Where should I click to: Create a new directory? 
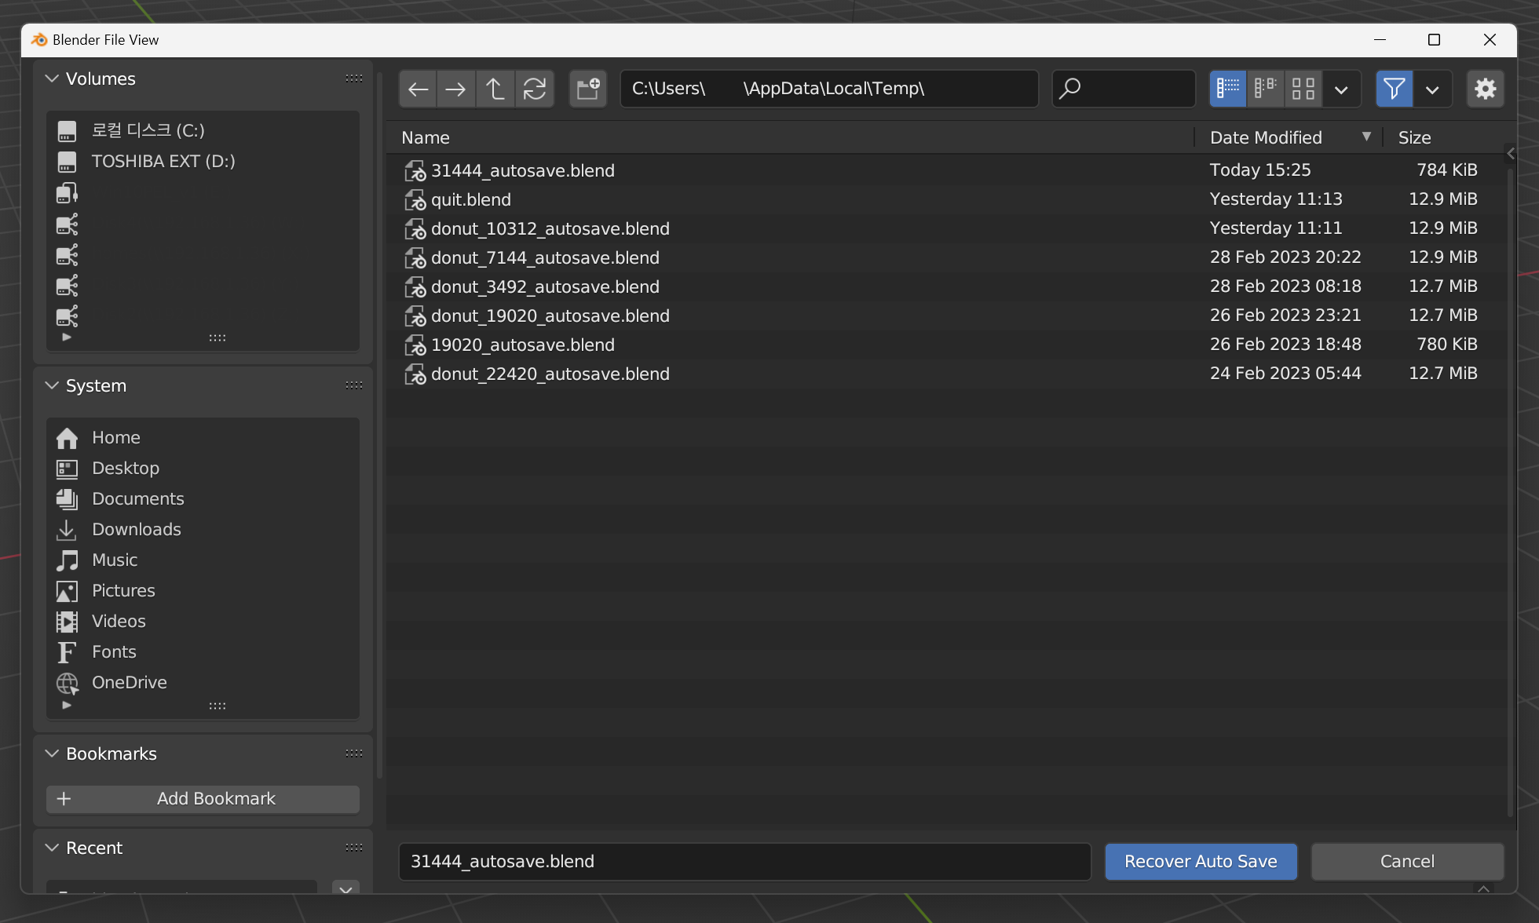pyautogui.click(x=587, y=89)
